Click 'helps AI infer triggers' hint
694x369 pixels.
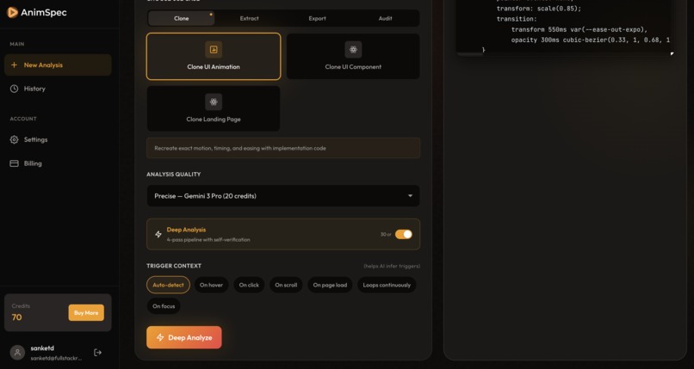point(392,266)
